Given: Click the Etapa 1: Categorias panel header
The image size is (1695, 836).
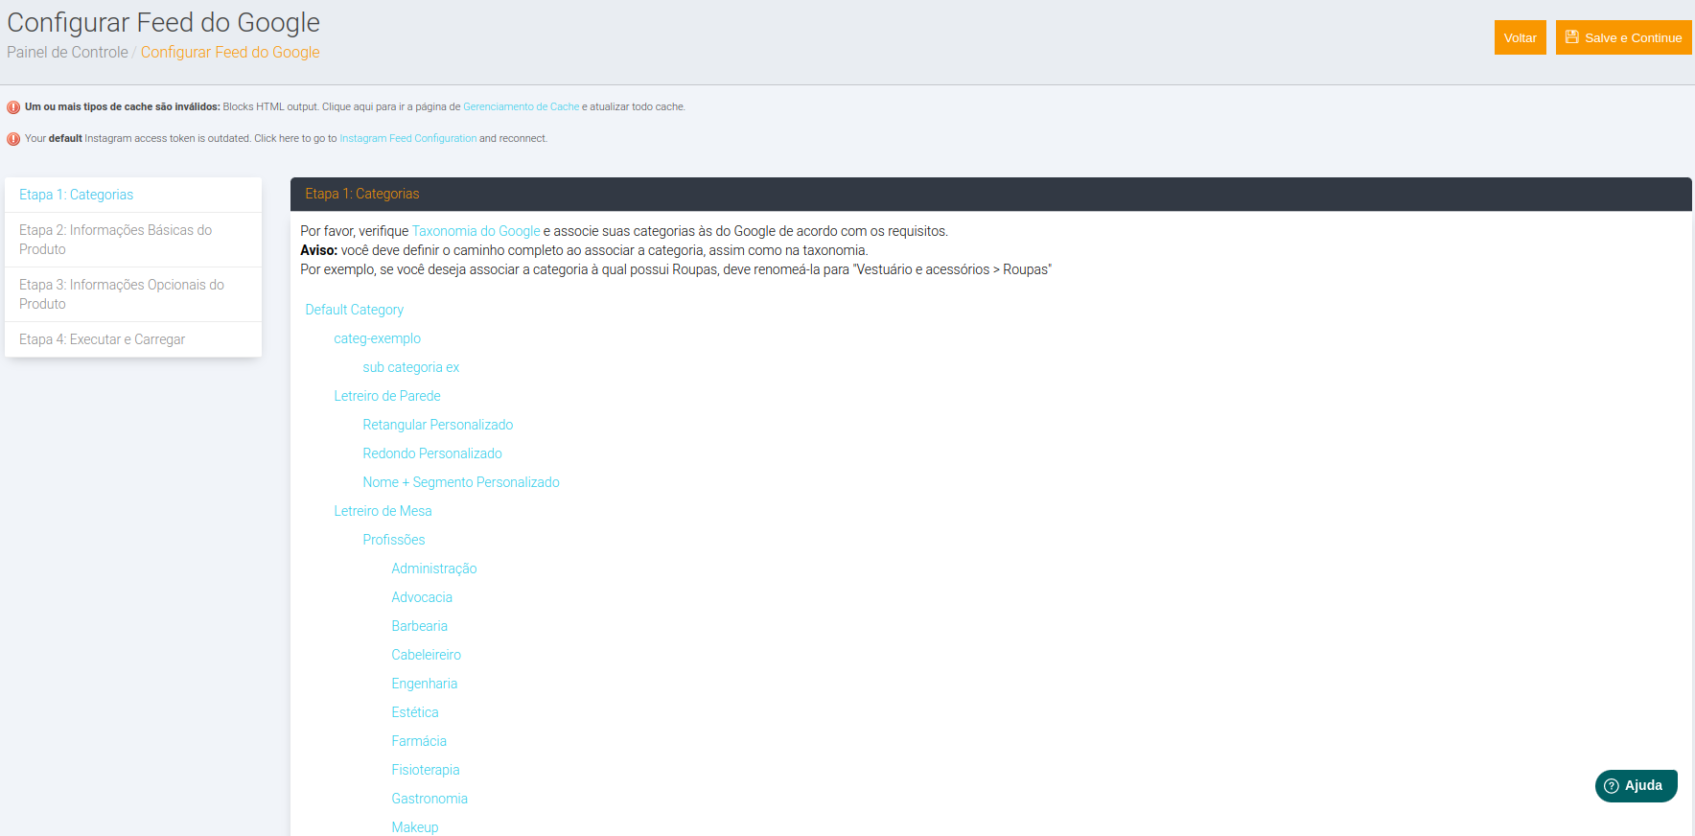Looking at the screenshot, I should click(990, 194).
